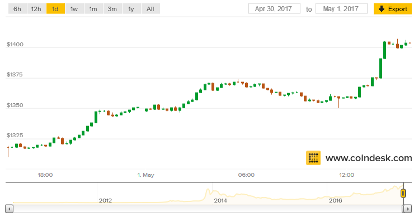Click the $1325 axis label
This screenshot has height=217, width=414.
15,136
